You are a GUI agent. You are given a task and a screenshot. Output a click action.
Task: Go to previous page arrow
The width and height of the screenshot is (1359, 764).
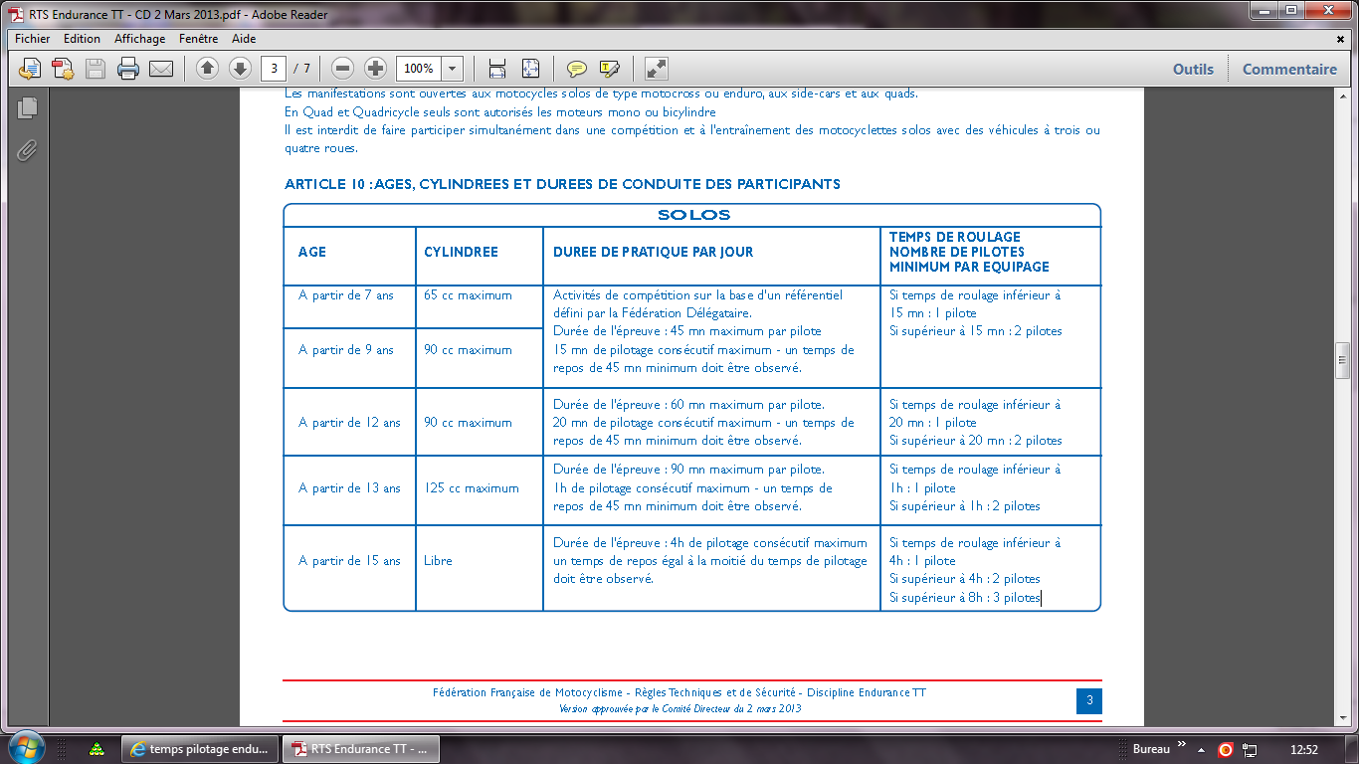[207, 69]
